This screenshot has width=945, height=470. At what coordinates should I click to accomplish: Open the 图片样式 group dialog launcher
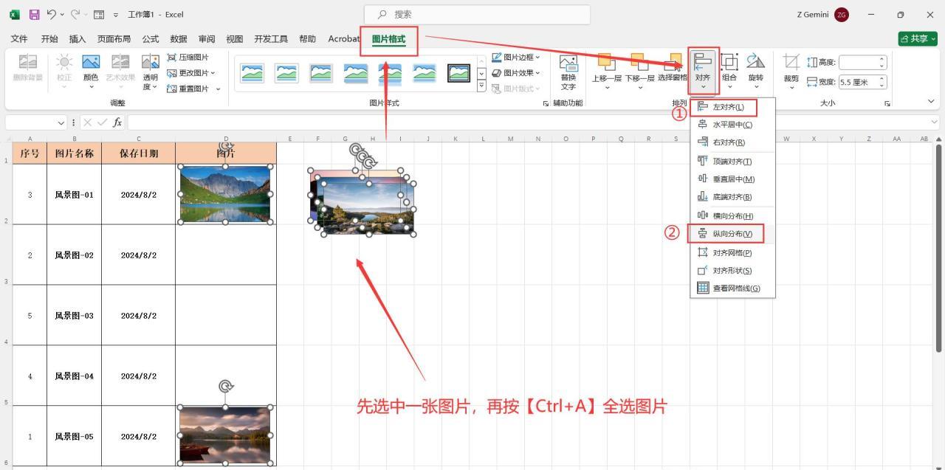pos(546,103)
